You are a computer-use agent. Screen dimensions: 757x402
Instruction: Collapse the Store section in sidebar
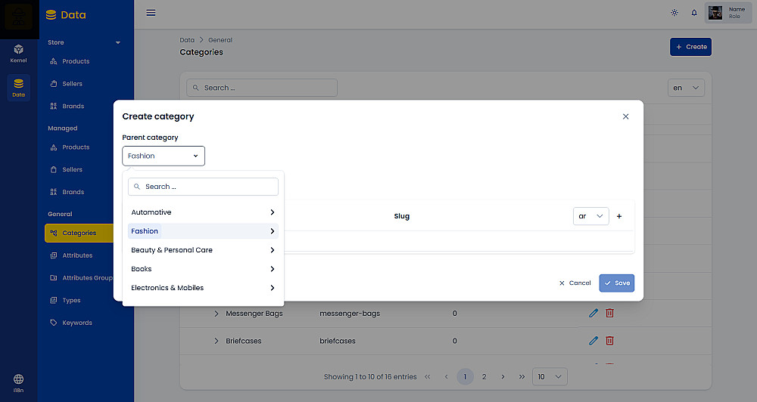click(x=118, y=42)
